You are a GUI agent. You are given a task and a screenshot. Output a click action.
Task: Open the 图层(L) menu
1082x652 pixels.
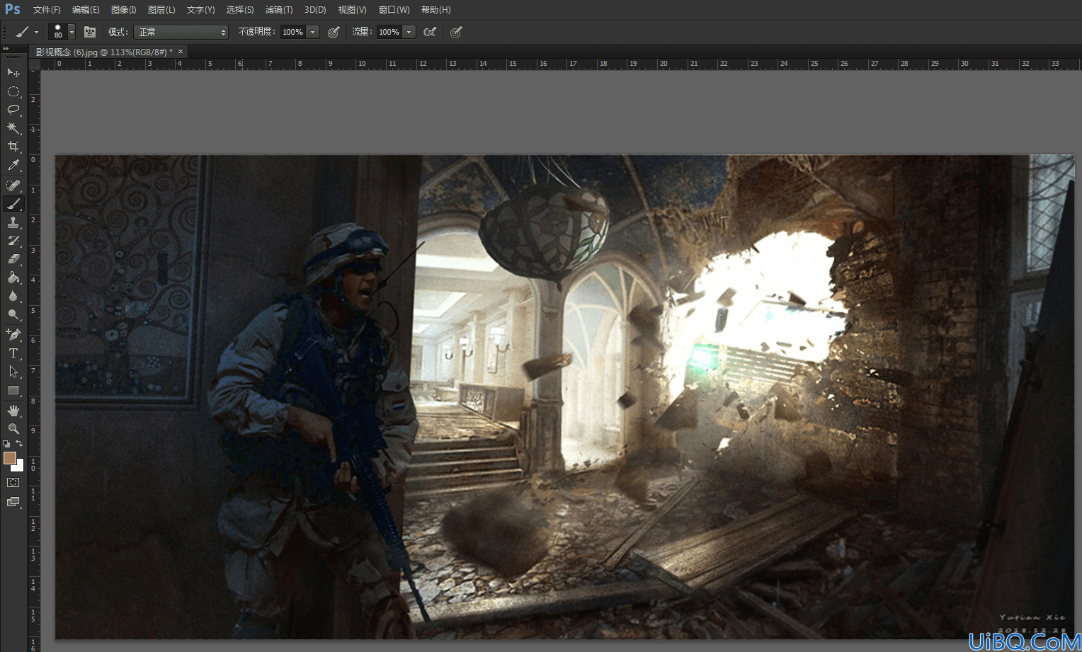(161, 10)
